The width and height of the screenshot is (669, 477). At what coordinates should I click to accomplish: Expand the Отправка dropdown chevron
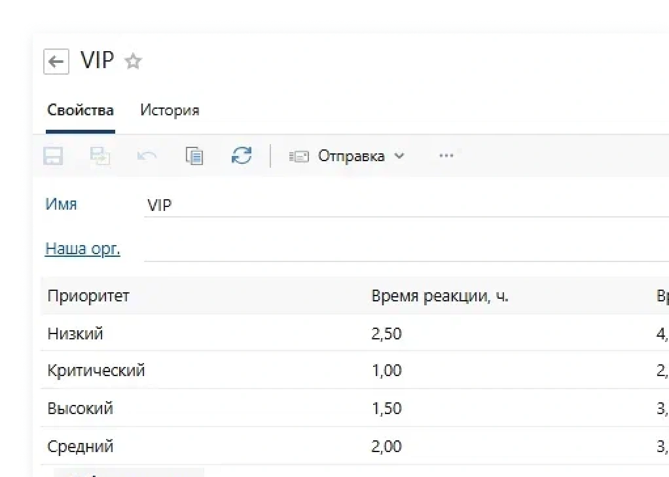pyautogui.click(x=399, y=157)
